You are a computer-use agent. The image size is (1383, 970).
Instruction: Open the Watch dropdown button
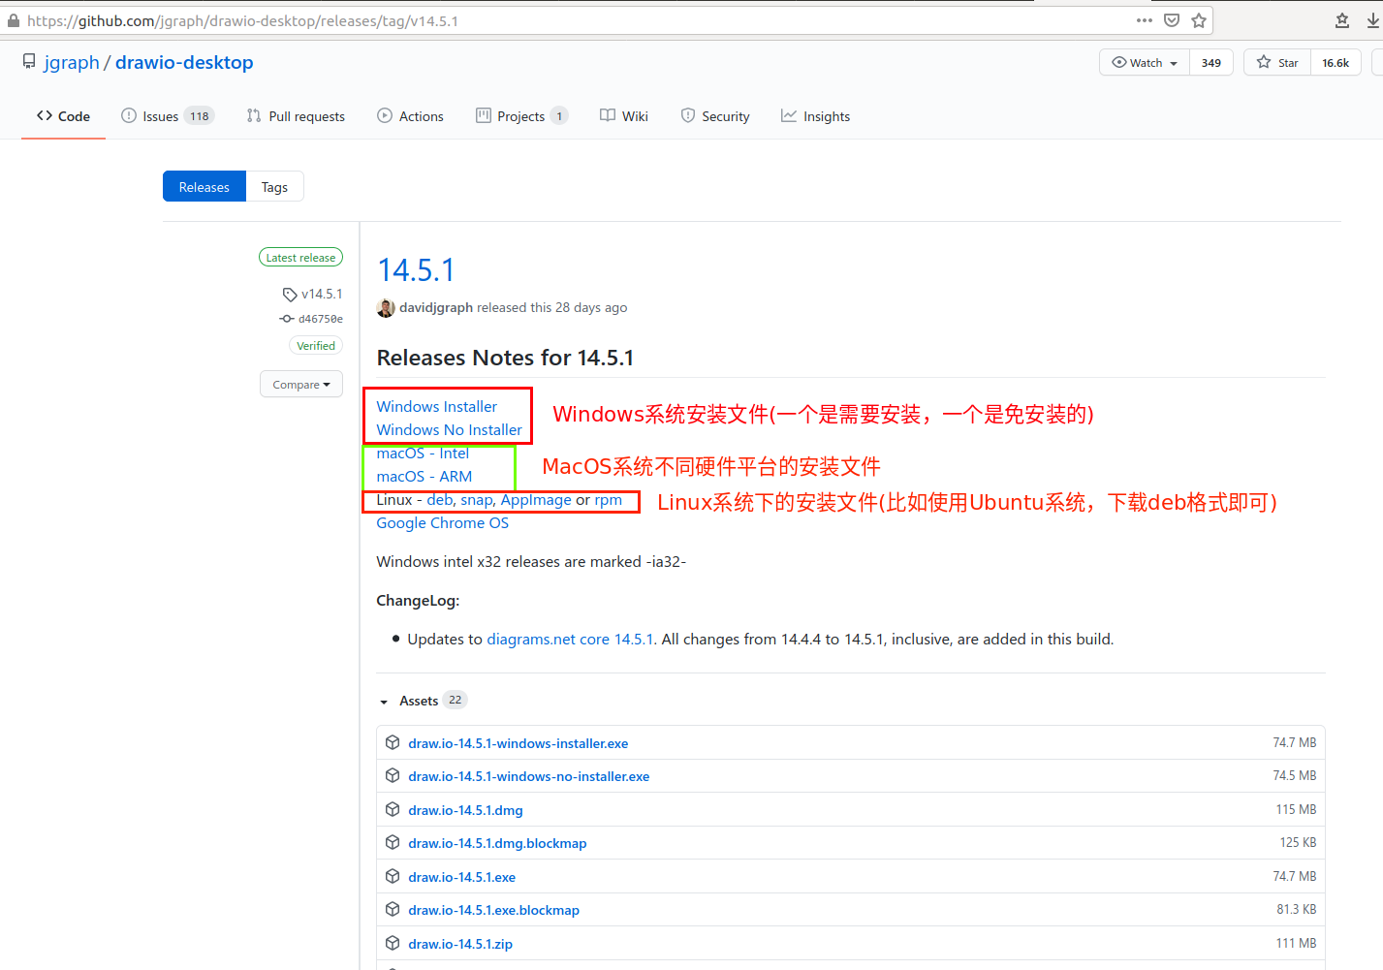tap(1145, 62)
